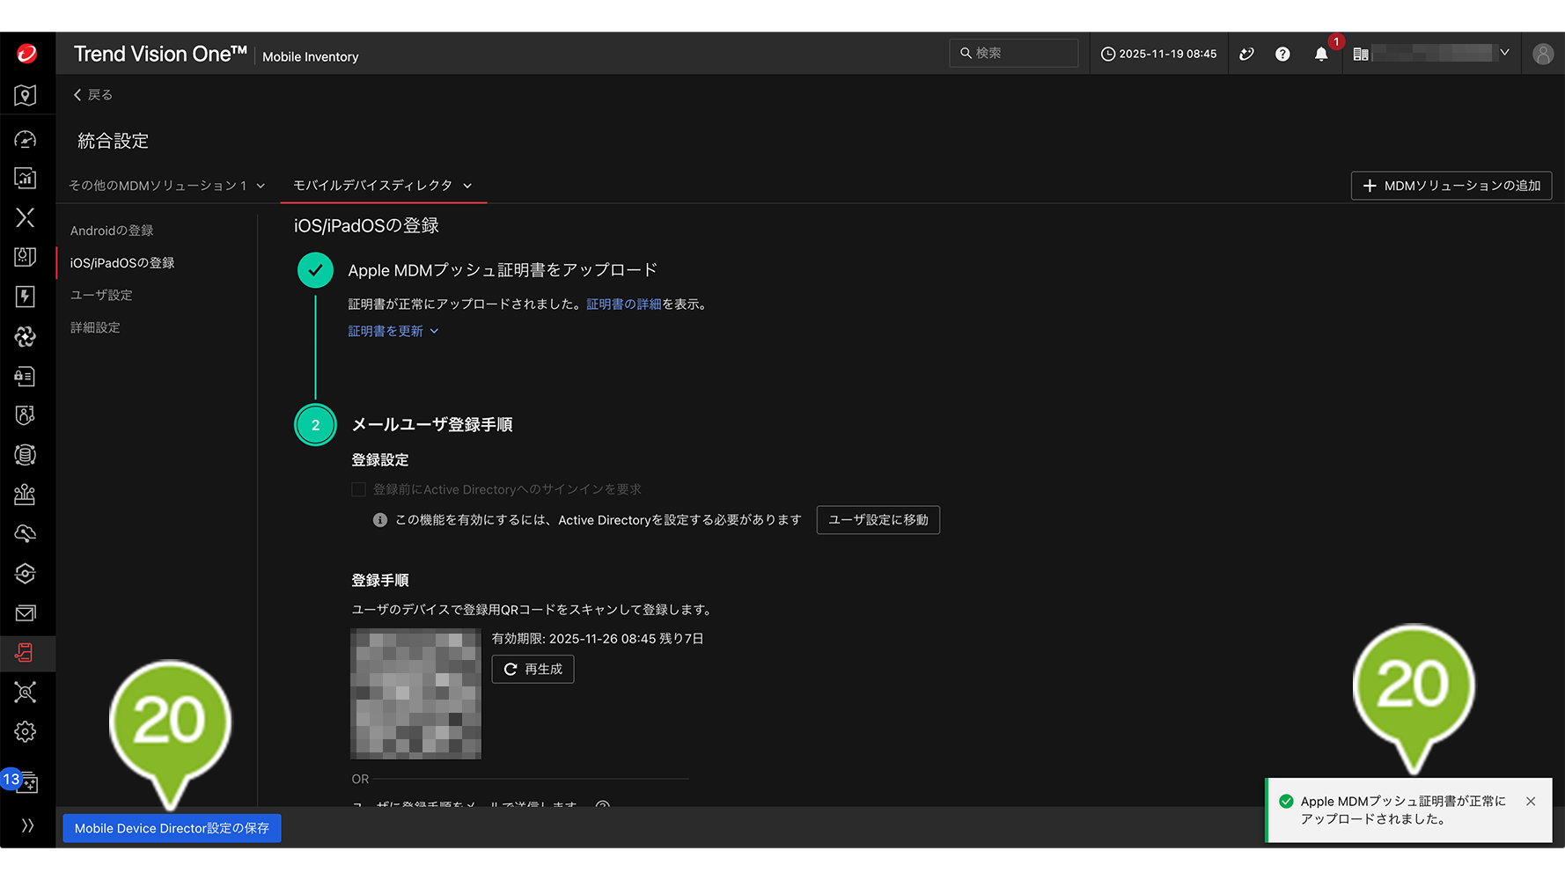Enable Active Directory sign-in requirement checkbox
This screenshot has height=880, width=1565.
pyautogui.click(x=359, y=489)
